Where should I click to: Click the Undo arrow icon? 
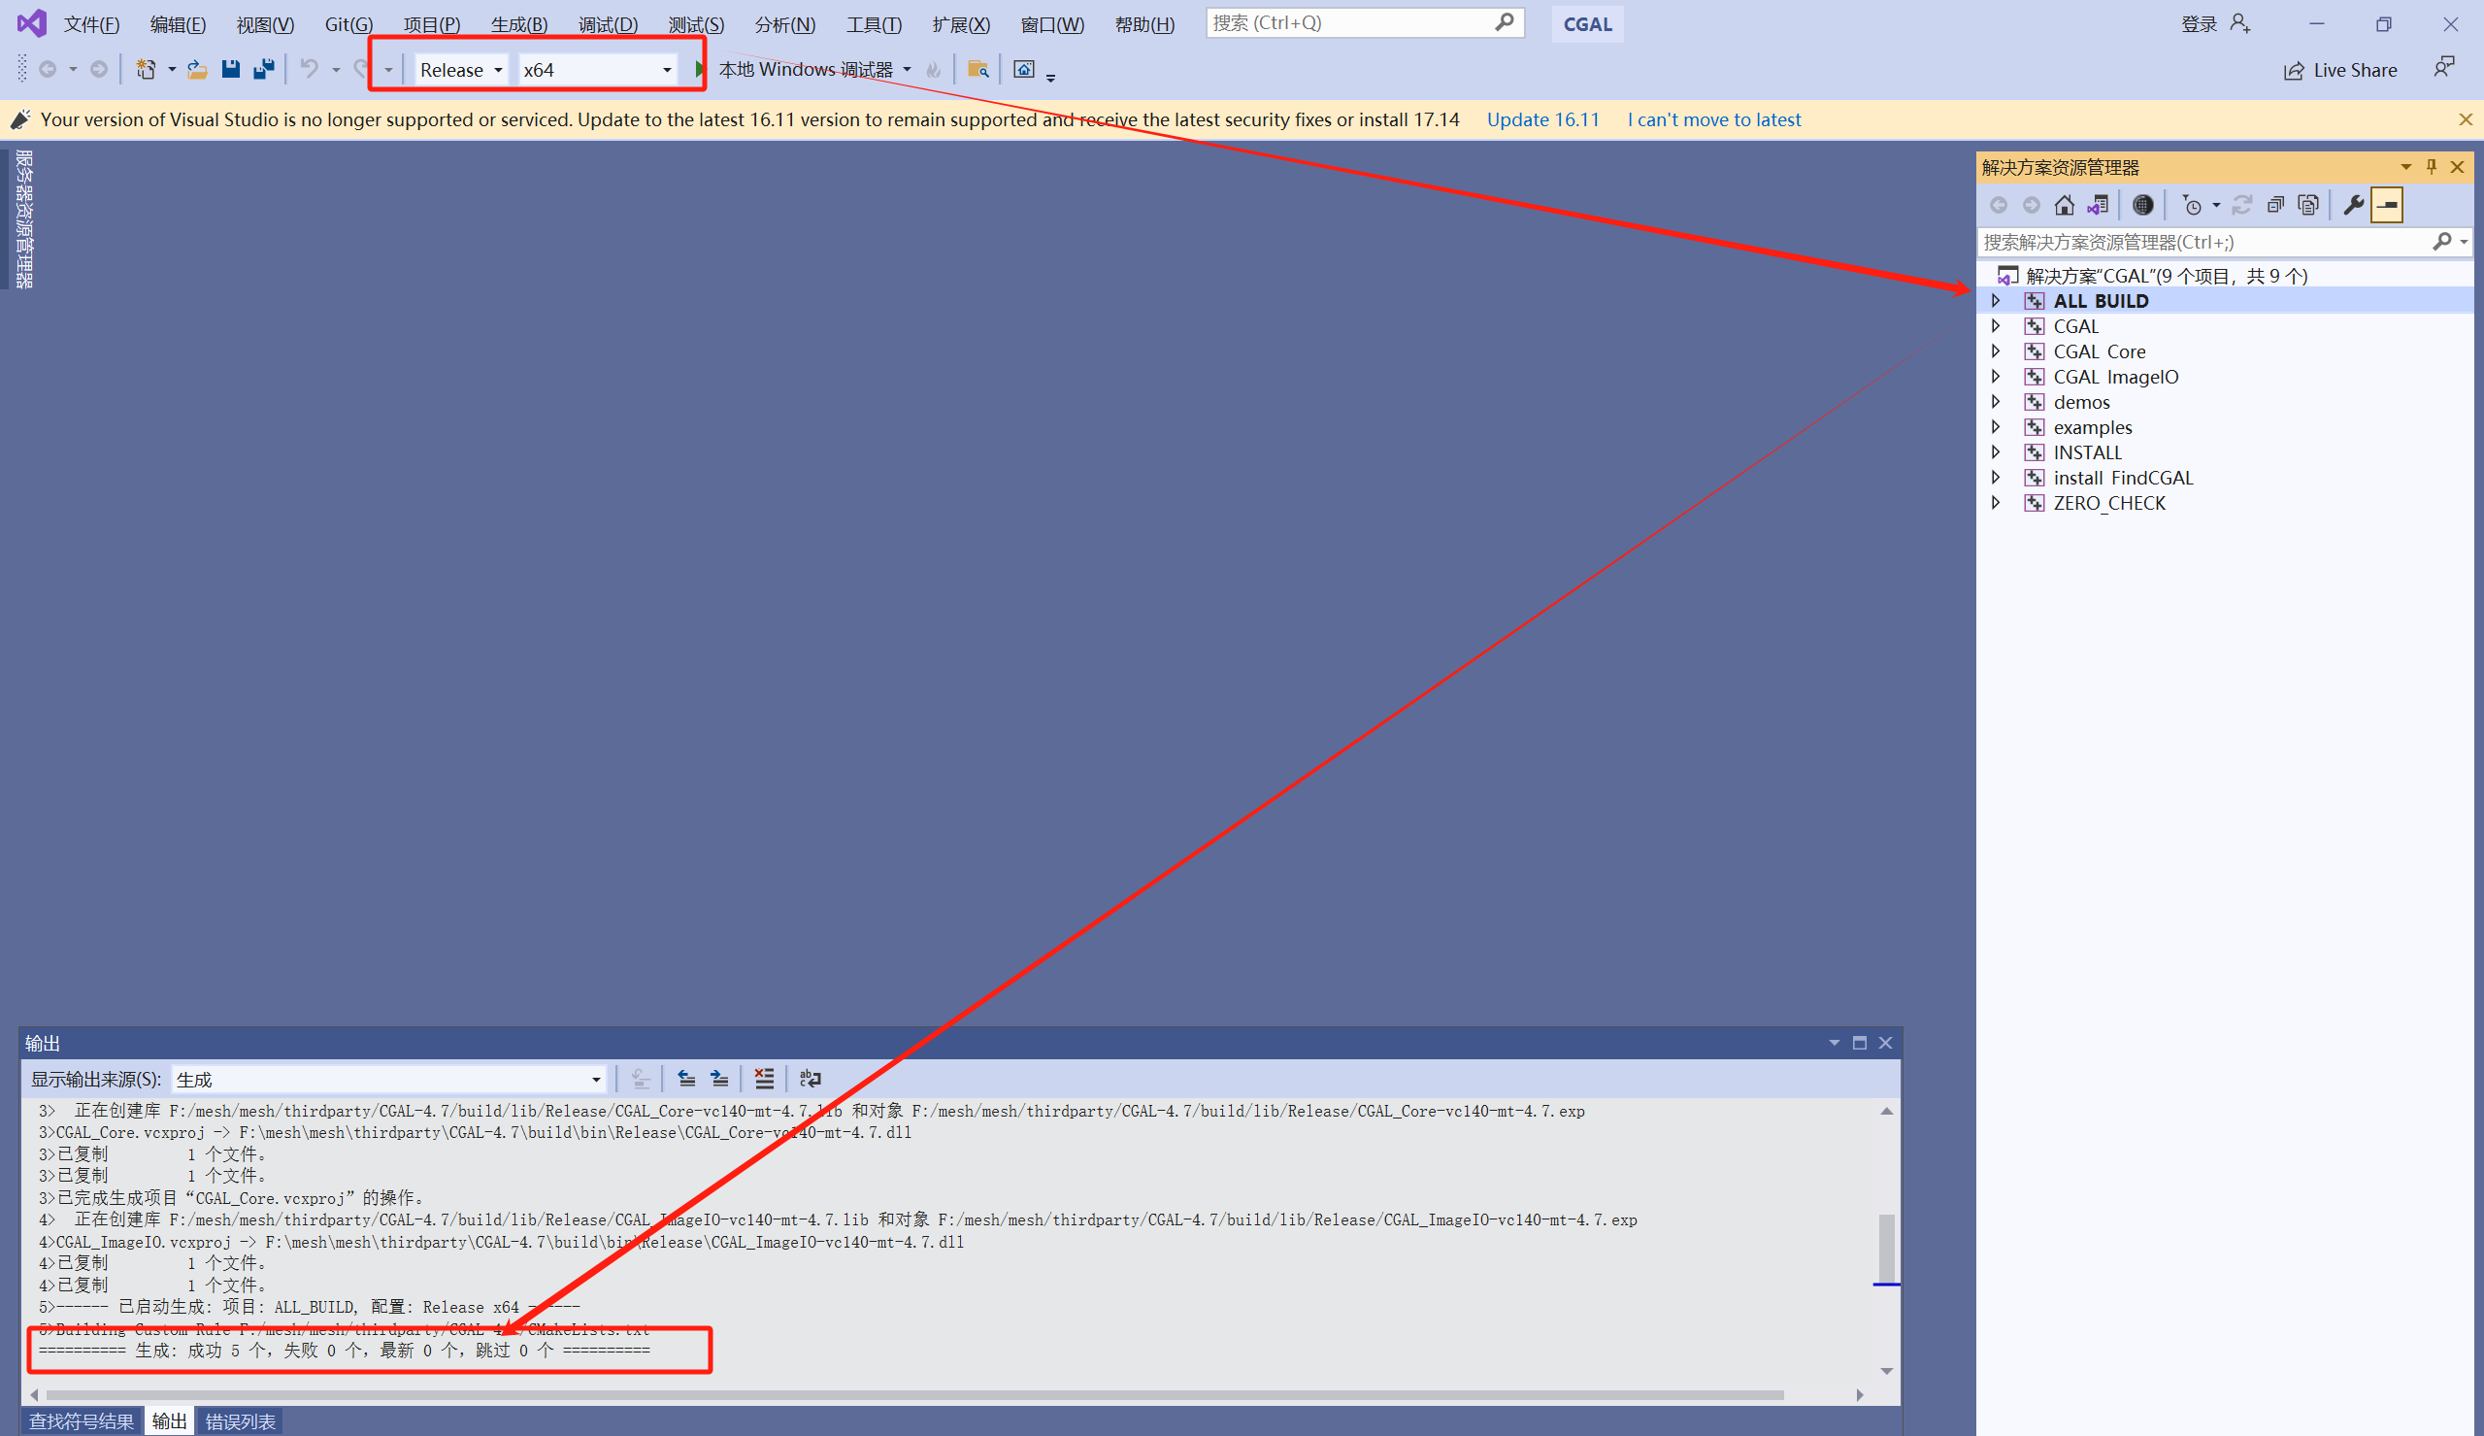tap(310, 69)
